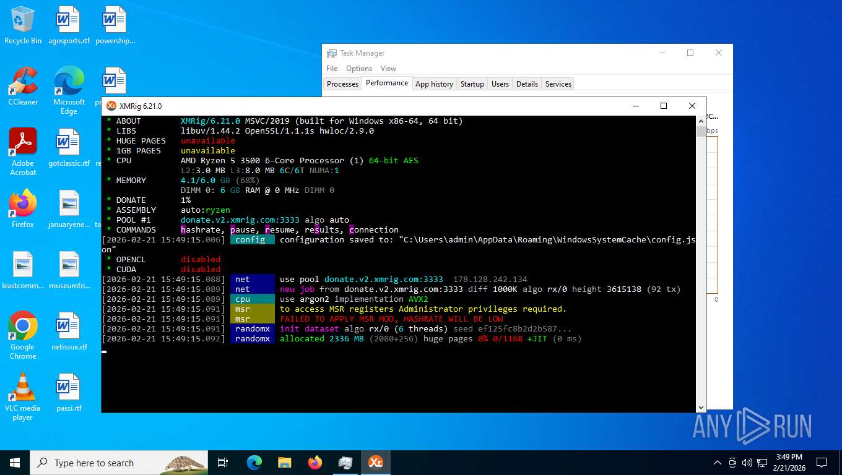842x475 pixels.
Task: Show hidden system tray icons
Action: coord(718,463)
